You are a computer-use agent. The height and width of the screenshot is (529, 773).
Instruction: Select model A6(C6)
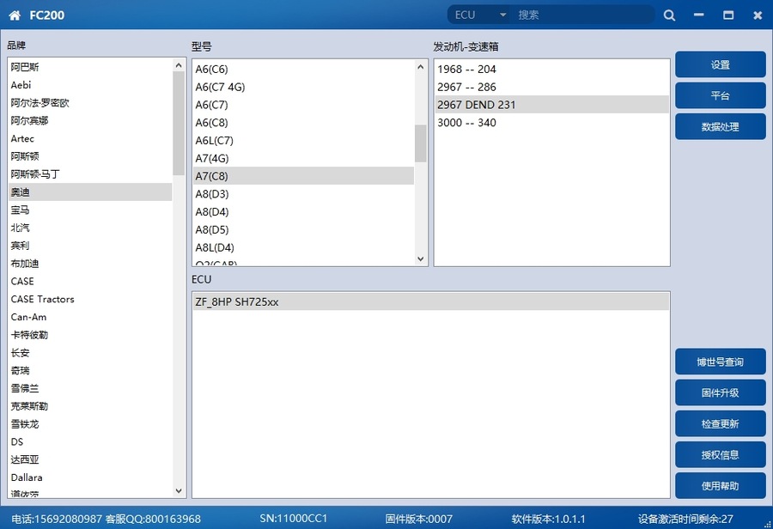coord(304,69)
